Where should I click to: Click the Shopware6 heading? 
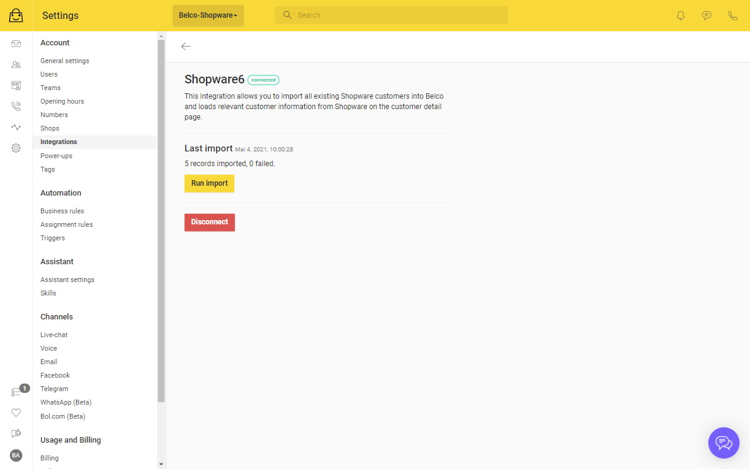215,80
